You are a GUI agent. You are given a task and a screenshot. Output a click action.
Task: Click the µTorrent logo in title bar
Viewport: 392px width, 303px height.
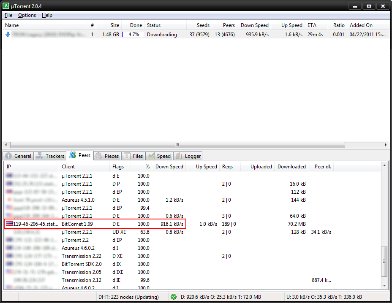(x=7, y=6)
